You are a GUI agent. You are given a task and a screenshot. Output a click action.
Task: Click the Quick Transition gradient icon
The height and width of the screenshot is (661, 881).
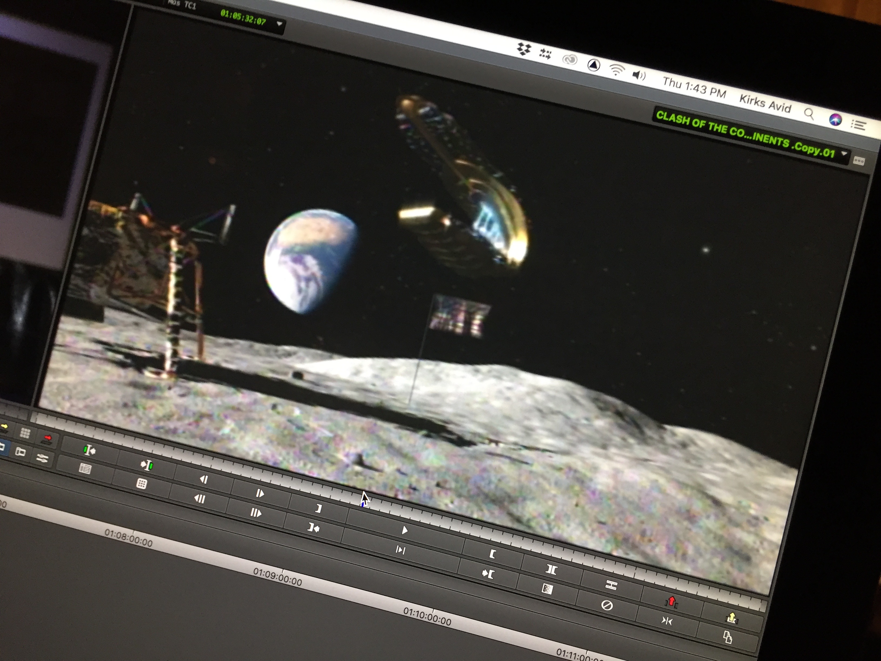point(547,589)
